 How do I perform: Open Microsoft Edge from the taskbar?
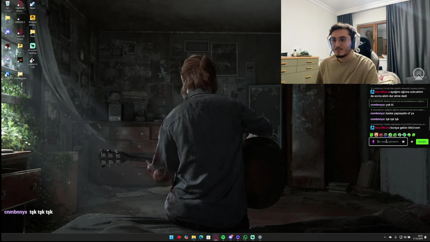tap(201, 237)
